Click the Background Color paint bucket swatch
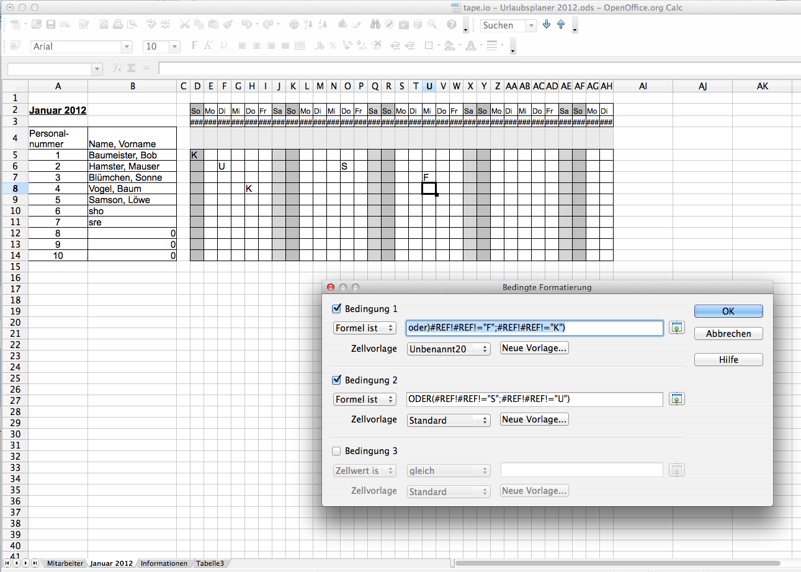The image size is (801, 572). coord(449,45)
